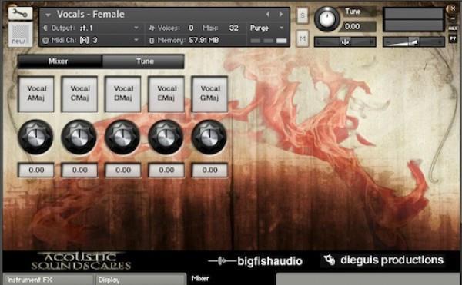Click the Memory chip icon

point(152,41)
